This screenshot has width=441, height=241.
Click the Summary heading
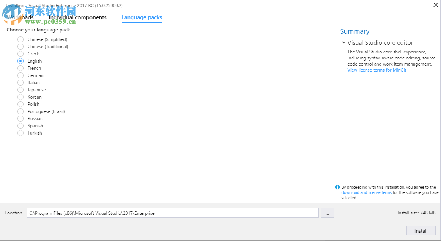(355, 31)
